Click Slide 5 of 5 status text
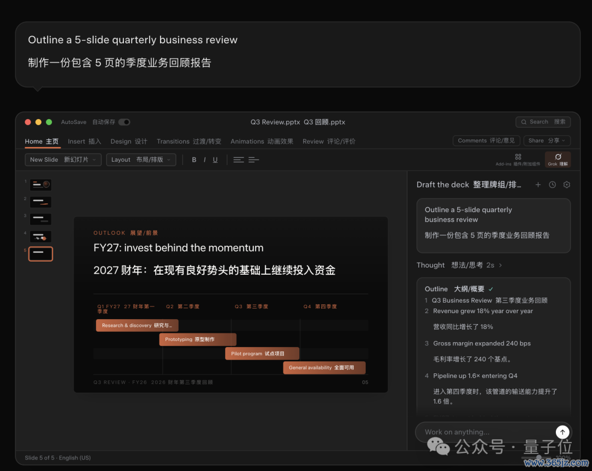The image size is (592, 471). (58, 458)
